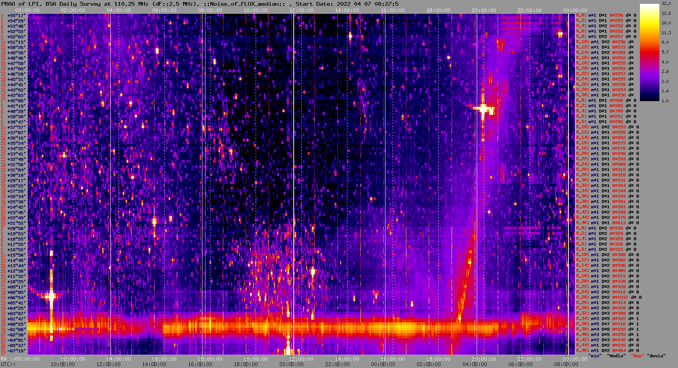Click the 'UTC>>' axis label
The image size is (678, 368).
pos(8,364)
